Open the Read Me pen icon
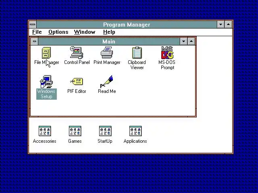258x193 pixels. (106, 82)
